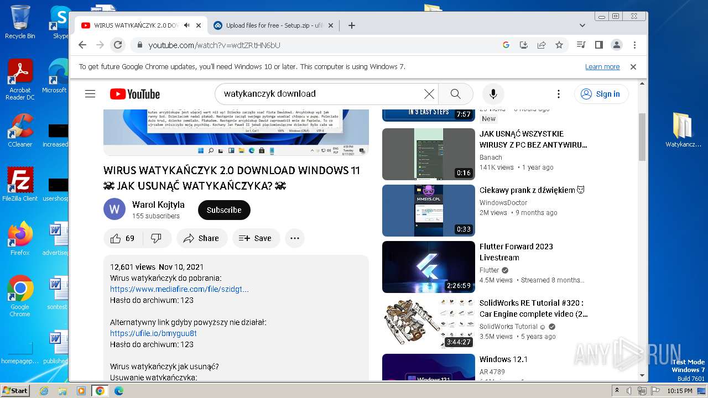708x398 pixels.
Task: Open the YouTube hamburger guide menu
Action: click(90, 94)
